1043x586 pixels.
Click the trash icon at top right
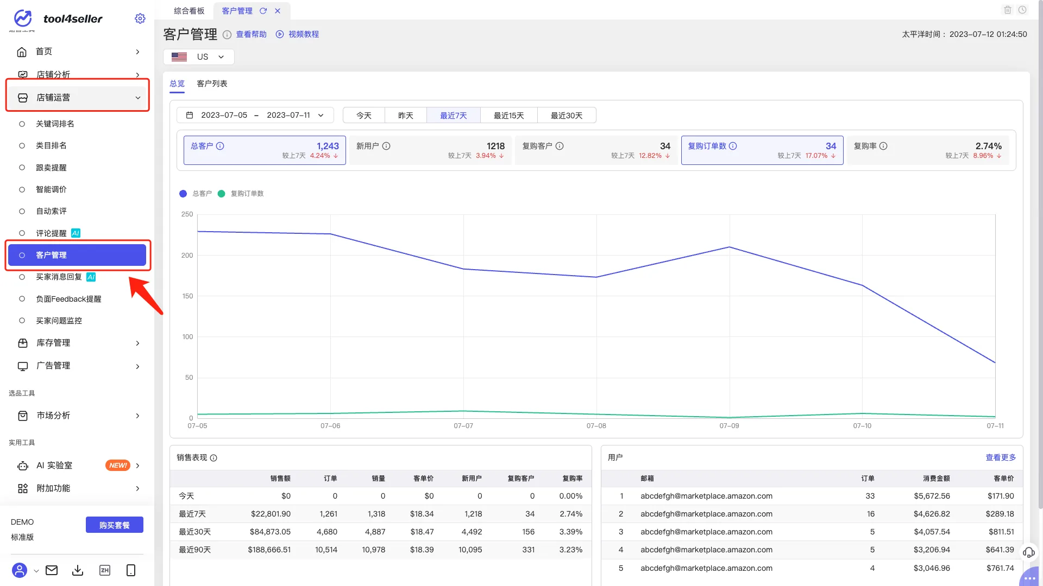coord(1008,10)
